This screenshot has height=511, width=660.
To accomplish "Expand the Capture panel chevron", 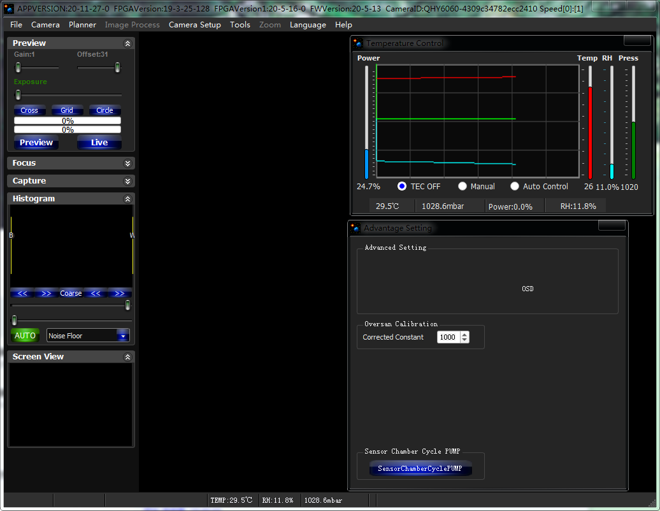I will (x=127, y=181).
